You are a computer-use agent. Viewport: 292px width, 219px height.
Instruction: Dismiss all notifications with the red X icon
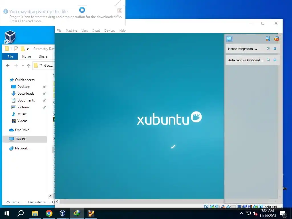(276, 39)
